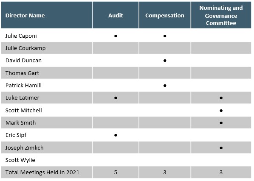The width and height of the screenshot is (254, 181).
Task: Select Eric Sipf's Audit dot
Action: pyautogui.click(x=116, y=135)
